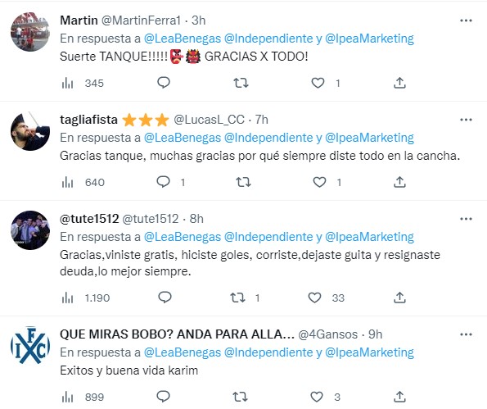
Task: Open reply box on 4Gansos tweet
Action: [x=164, y=397]
